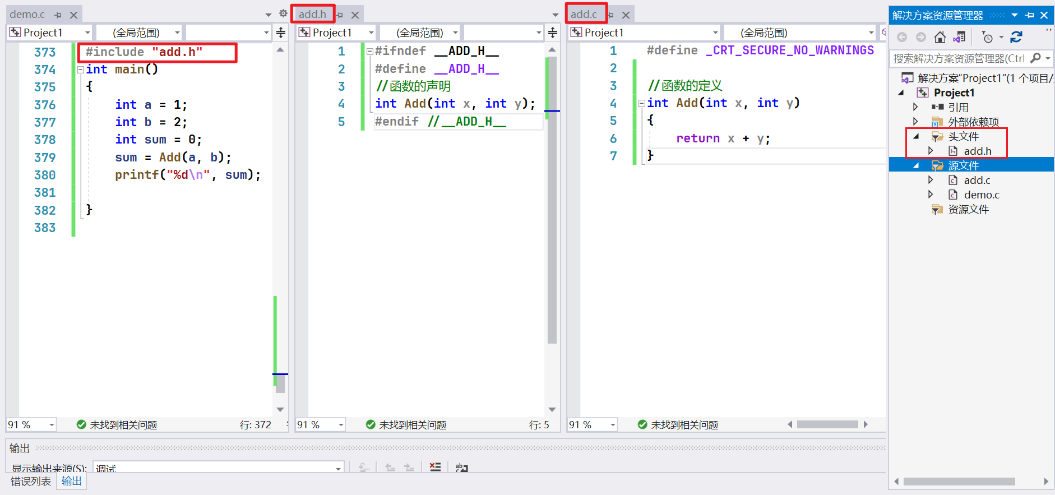Collapse the main() function code block

[81, 70]
